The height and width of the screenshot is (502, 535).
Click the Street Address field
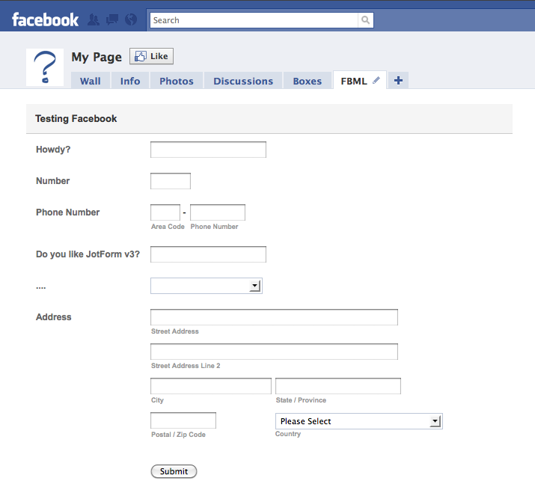pos(274,317)
